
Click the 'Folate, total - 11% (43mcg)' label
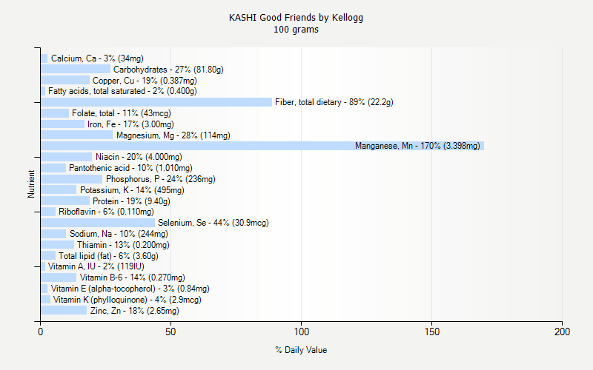click(x=122, y=113)
